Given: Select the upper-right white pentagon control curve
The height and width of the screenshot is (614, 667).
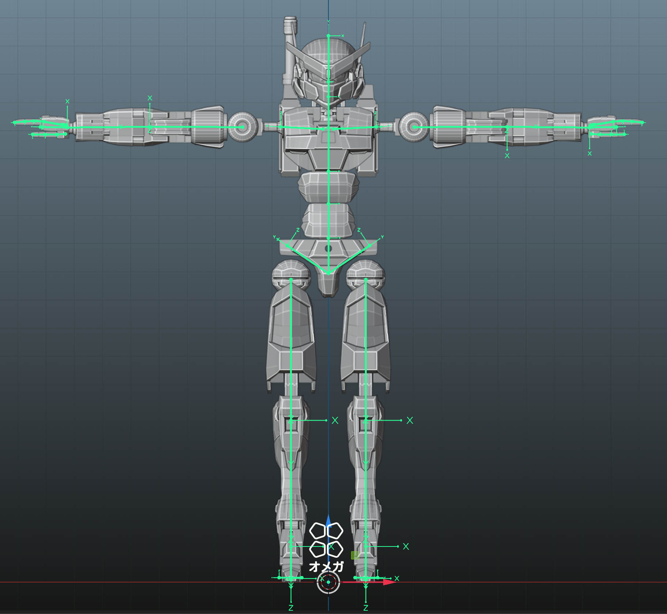Looking at the screenshot, I should [x=335, y=530].
